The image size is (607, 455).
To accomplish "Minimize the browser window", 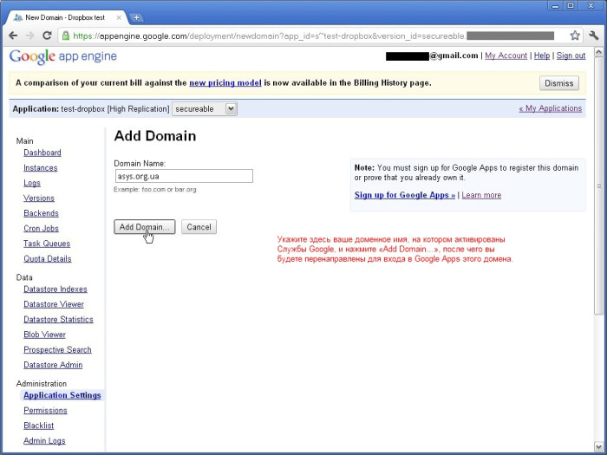I will (x=555, y=6).
